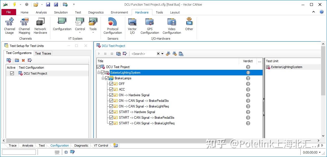The image size is (327, 157).
Task: Click the open folder icon in Test Setup
Action: point(17,60)
